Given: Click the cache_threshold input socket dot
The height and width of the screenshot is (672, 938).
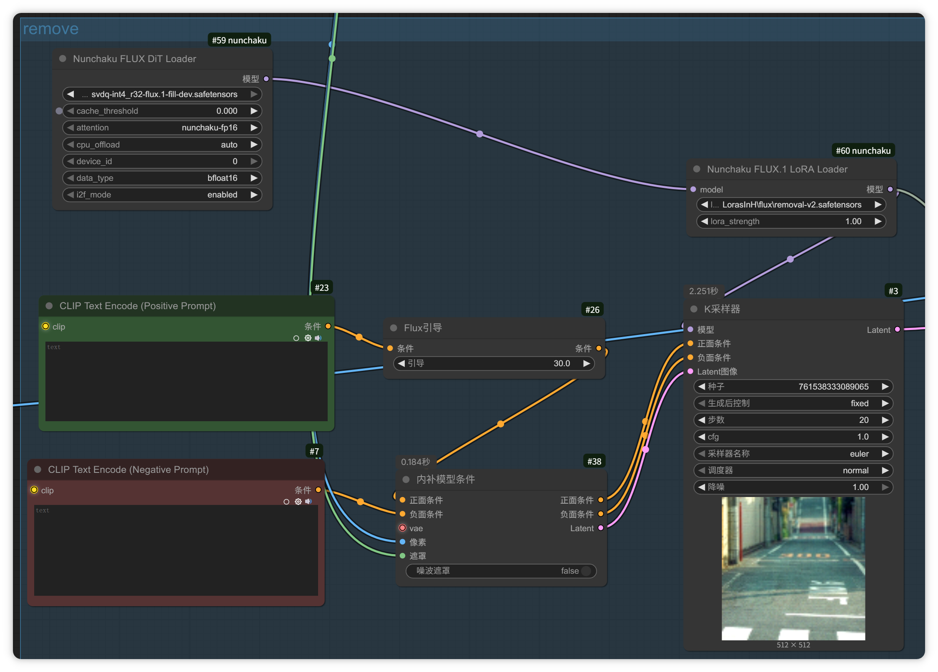Looking at the screenshot, I should pos(59,111).
